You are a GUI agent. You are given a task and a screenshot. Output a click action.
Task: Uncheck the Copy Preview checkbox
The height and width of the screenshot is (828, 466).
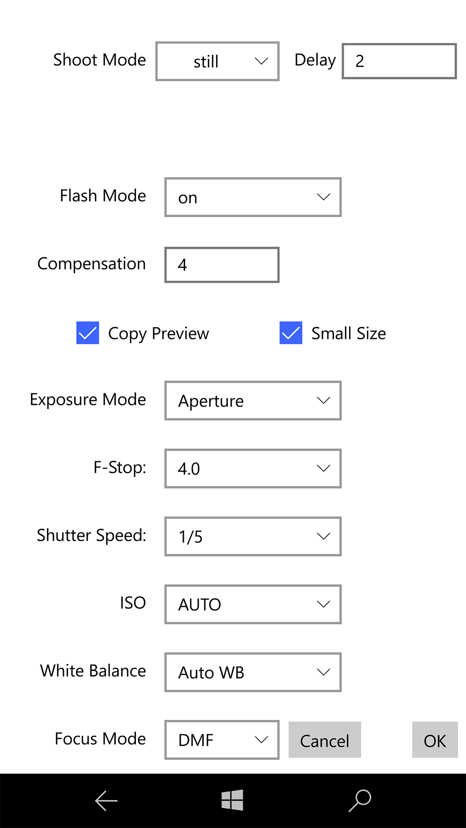[x=87, y=333]
